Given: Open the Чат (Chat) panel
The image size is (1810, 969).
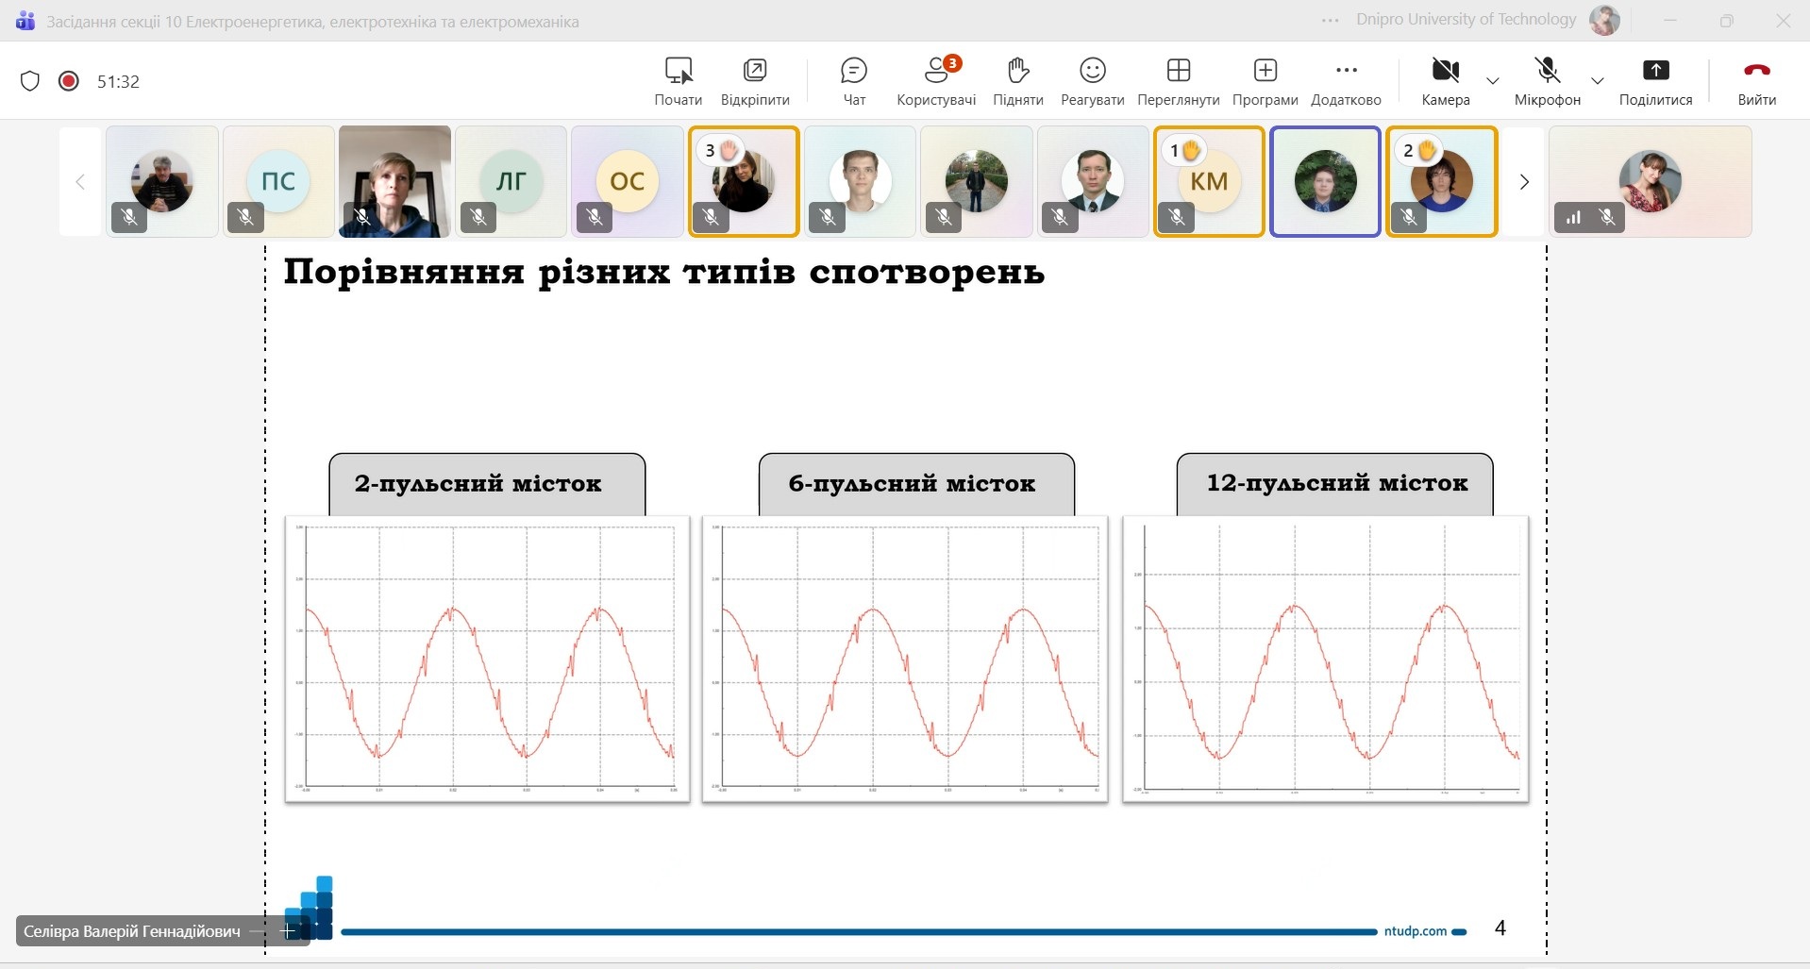Looking at the screenshot, I should [853, 80].
